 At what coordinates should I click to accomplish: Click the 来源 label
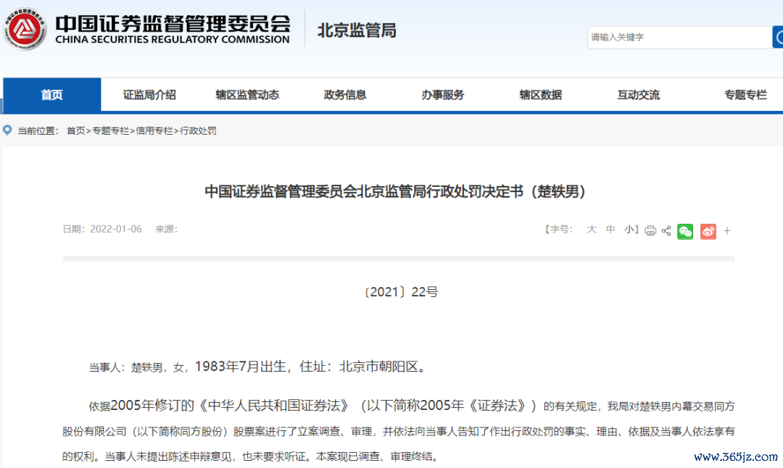click(x=166, y=229)
